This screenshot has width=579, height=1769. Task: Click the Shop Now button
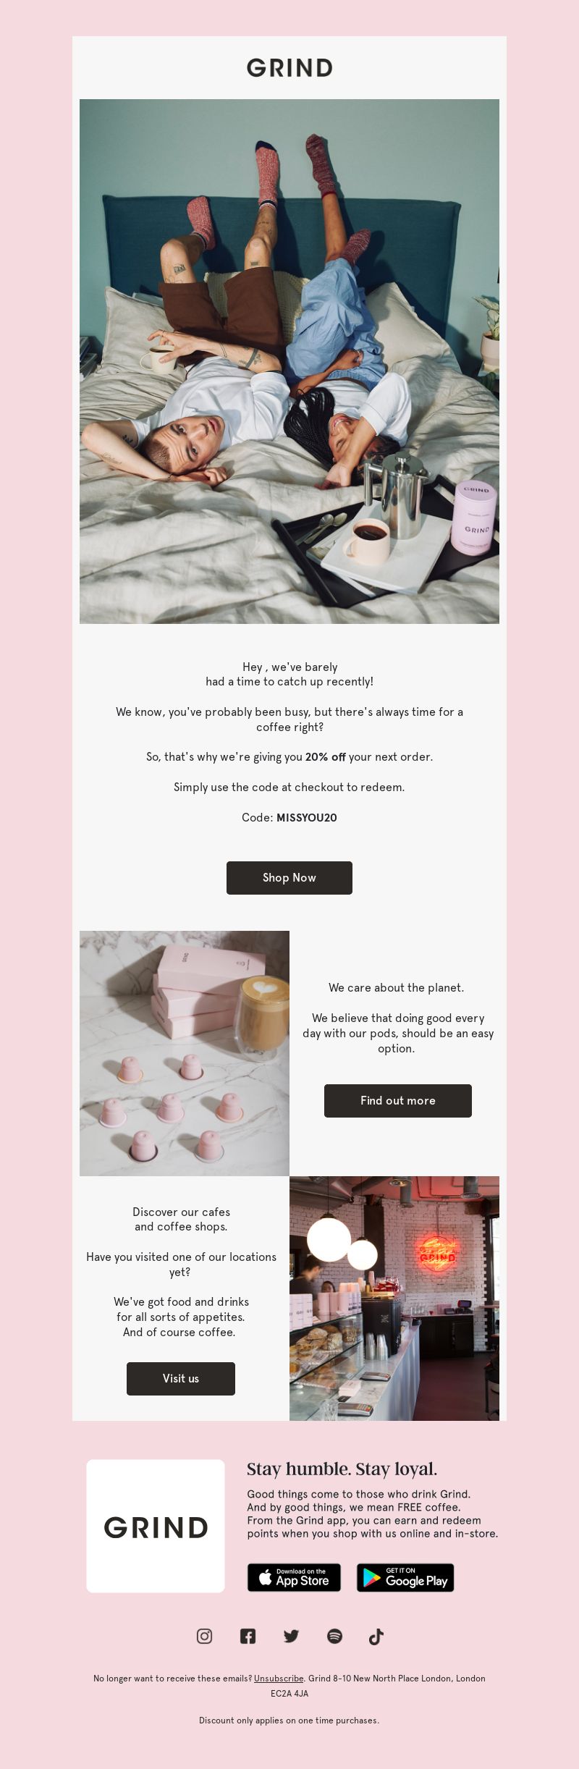[289, 878]
